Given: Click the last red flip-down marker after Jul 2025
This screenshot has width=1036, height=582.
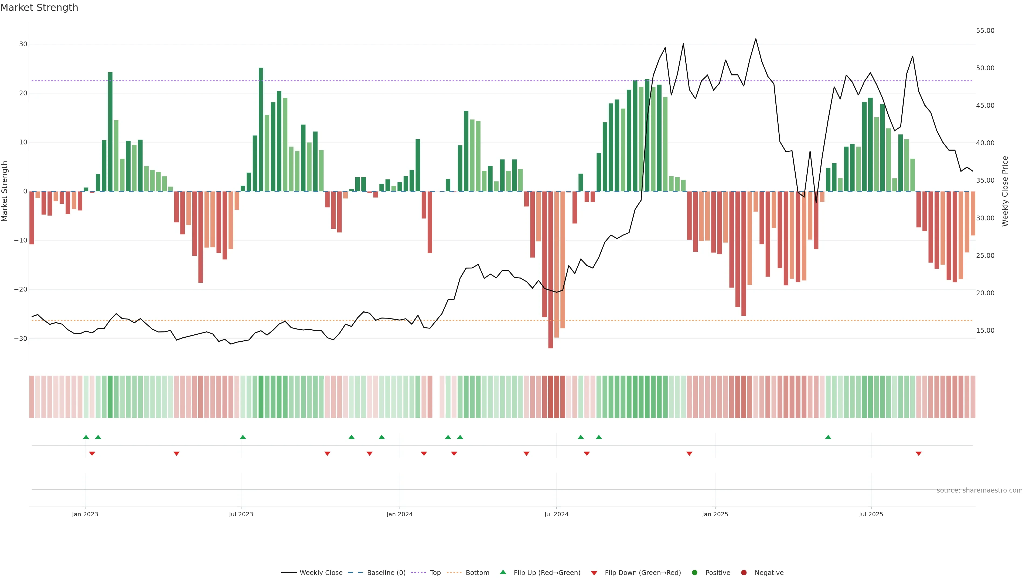Looking at the screenshot, I should 919,453.
